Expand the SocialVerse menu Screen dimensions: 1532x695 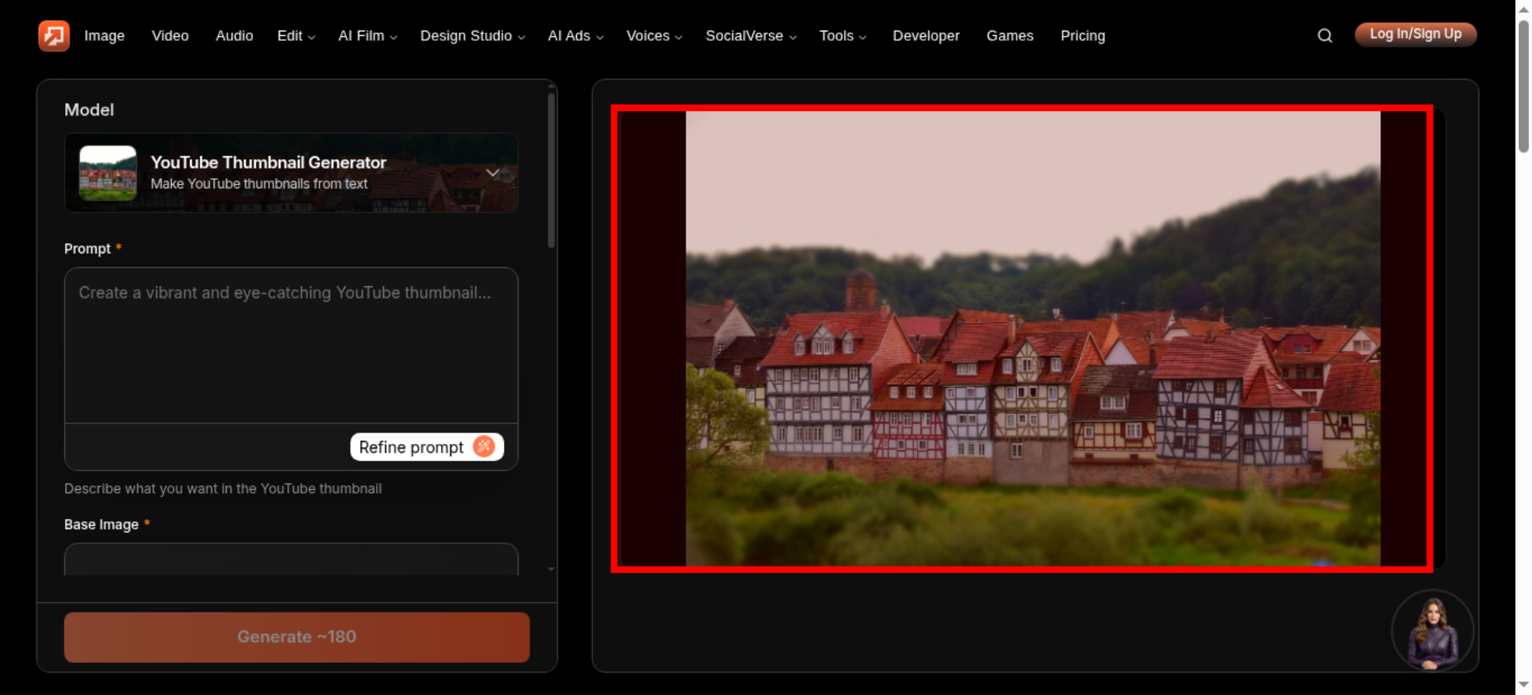[x=751, y=36]
